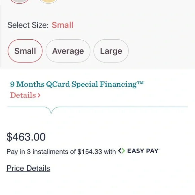Click the trademark symbol after Financing
This screenshot has height=195, width=195.
[140, 83]
